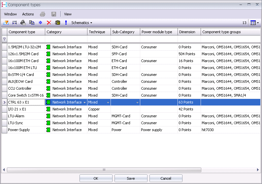Expand Category dropdown in CTRL 63 x E1 row

click(84, 103)
